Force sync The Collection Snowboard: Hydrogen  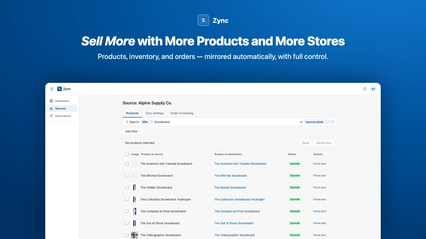319,200
